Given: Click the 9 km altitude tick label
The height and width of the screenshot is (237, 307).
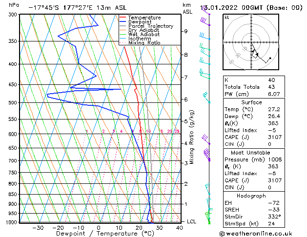Looking at the screenshot, I should pyautogui.click(x=186, y=31).
